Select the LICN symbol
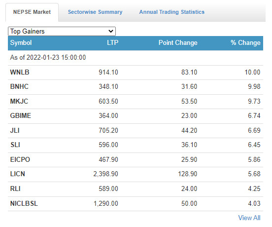Image resolution: width=272 pixels, height=227 pixels. click(18, 174)
